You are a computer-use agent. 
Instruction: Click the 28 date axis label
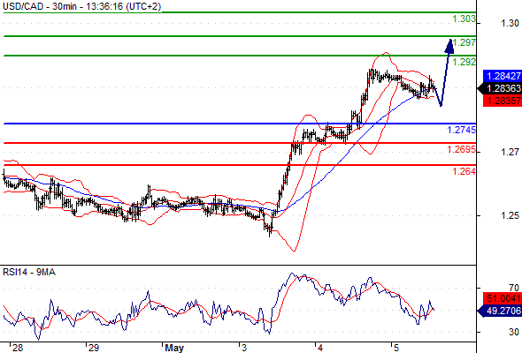tap(18, 348)
